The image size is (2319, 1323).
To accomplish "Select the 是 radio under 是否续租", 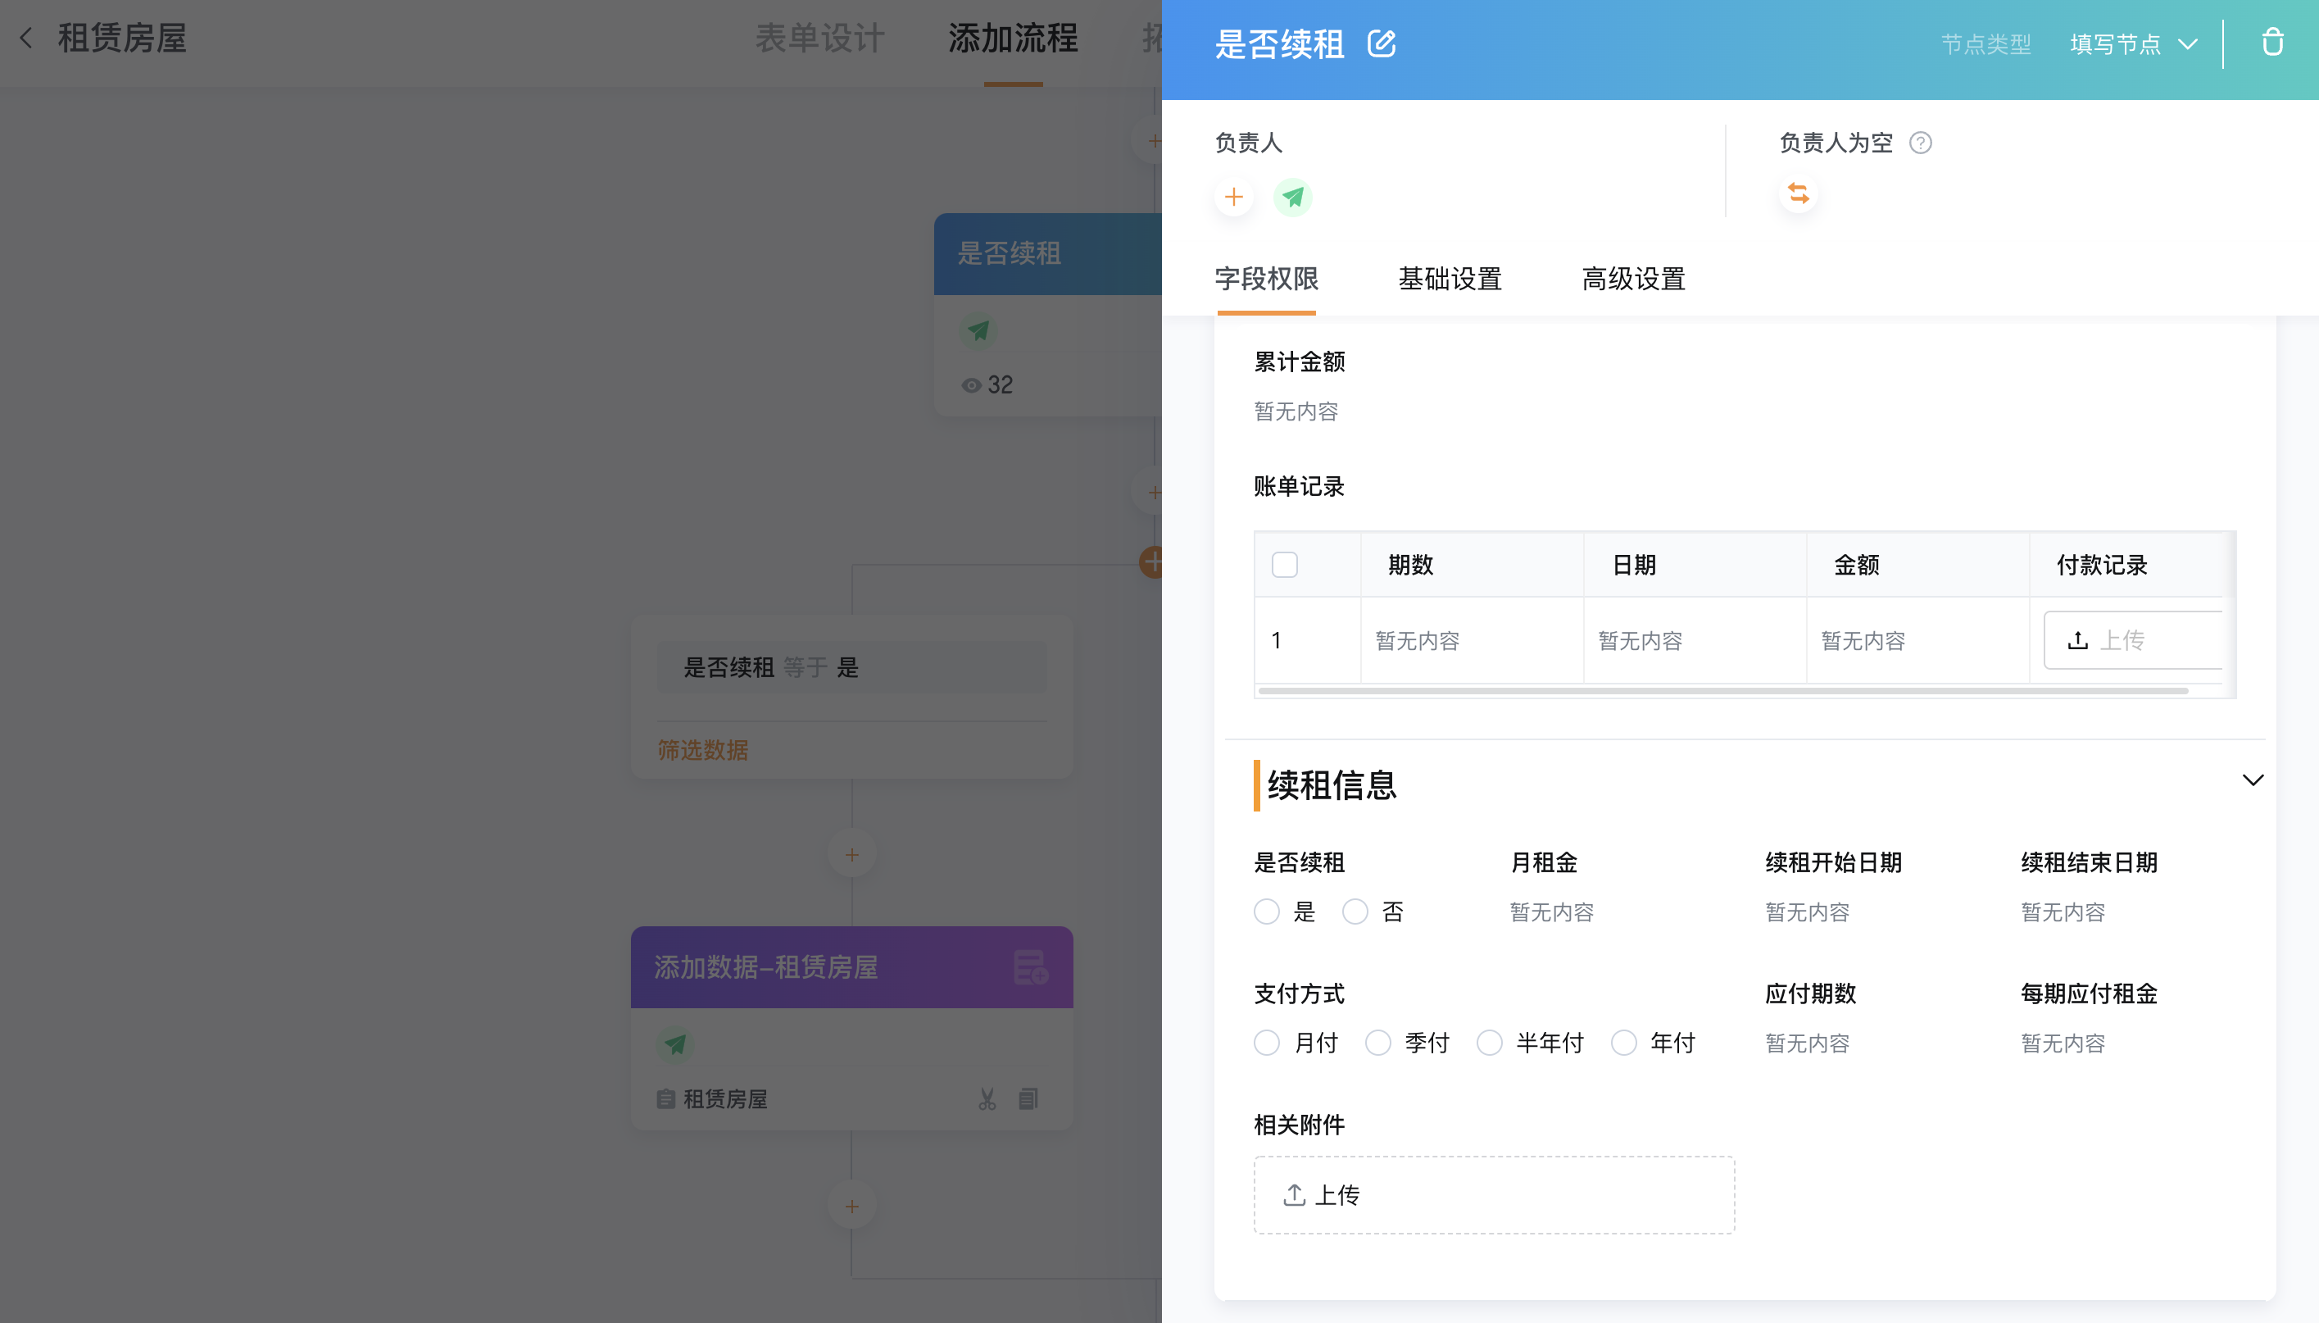I will pos(1266,912).
